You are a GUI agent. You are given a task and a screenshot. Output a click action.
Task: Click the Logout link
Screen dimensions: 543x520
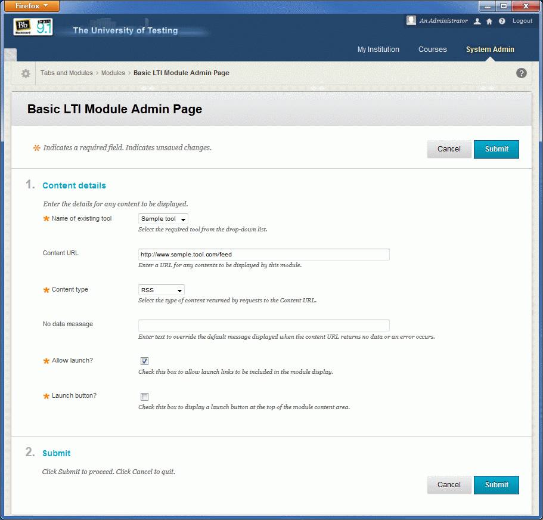(x=522, y=21)
